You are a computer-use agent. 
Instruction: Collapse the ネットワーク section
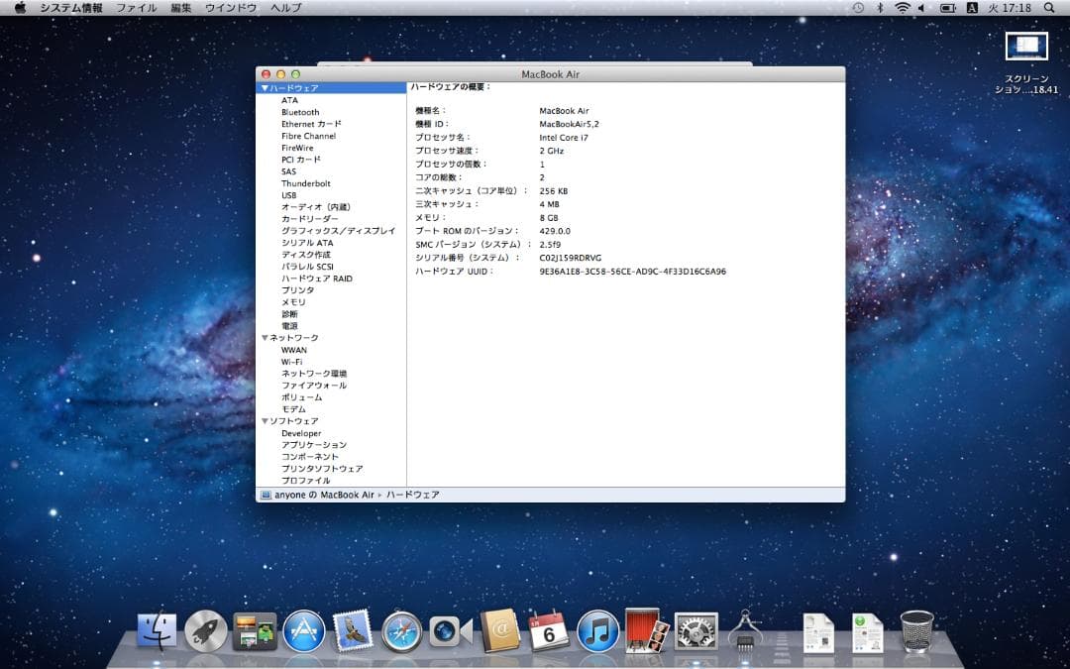point(264,337)
